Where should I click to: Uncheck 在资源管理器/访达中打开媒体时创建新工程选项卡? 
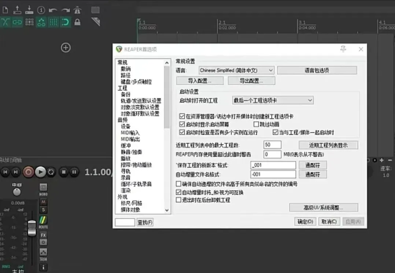point(182,116)
